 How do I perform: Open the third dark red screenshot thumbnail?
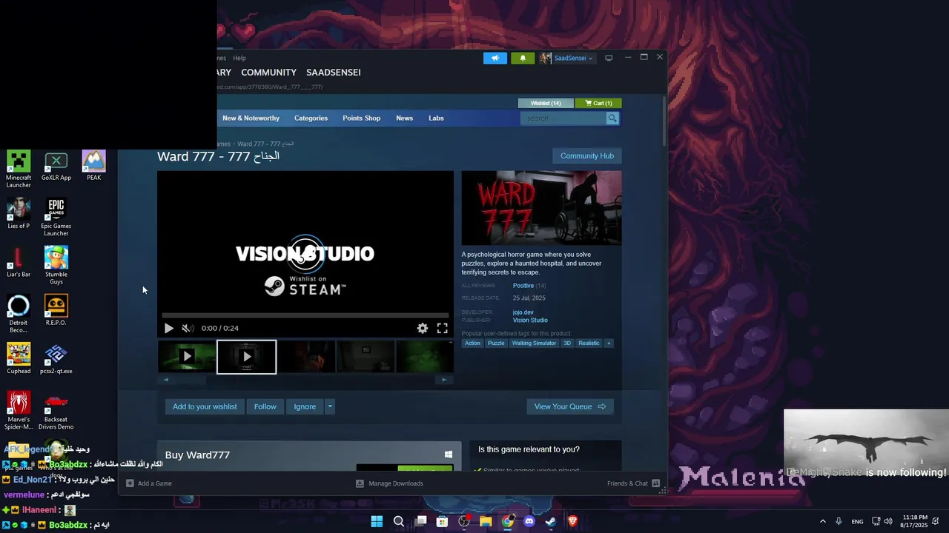306,357
